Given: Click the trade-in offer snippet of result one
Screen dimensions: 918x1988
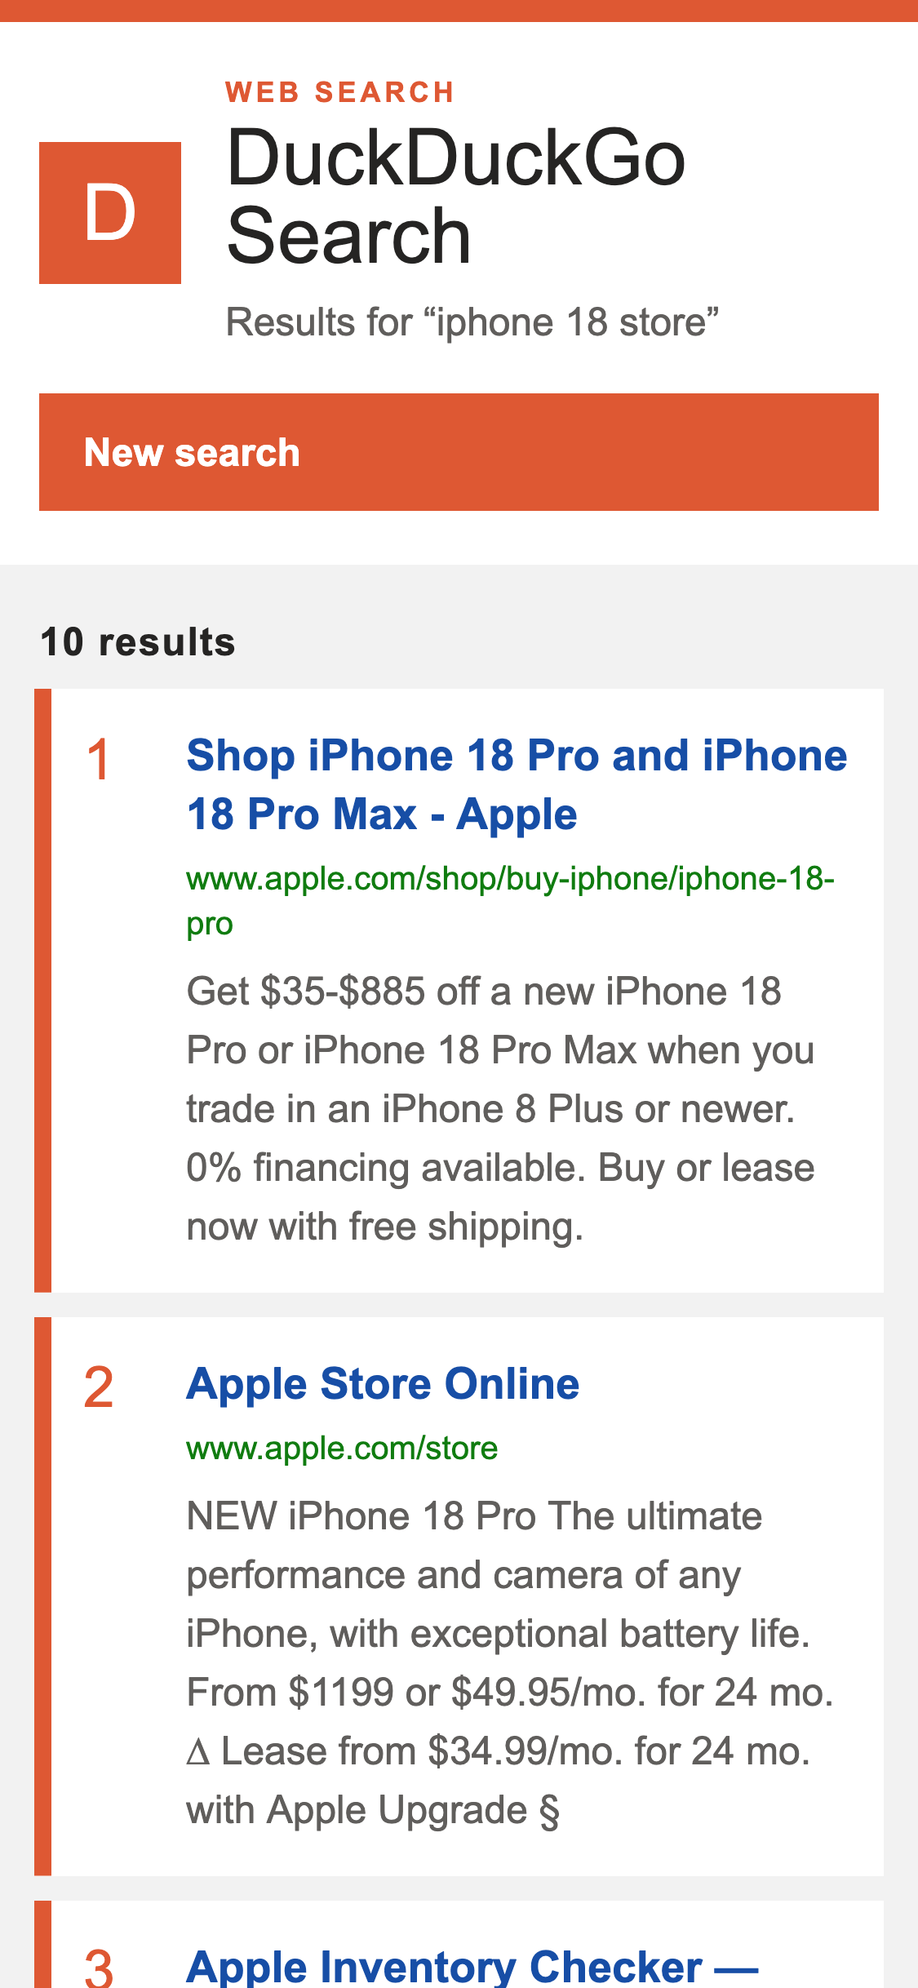Looking at the screenshot, I should click(x=500, y=1109).
